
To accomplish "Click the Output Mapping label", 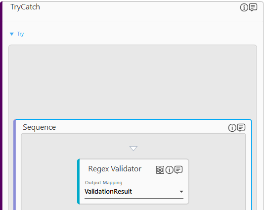I will point(104,183).
